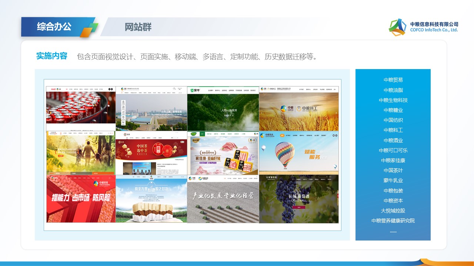Click 大悦城控股 in the blue list

point(393,211)
